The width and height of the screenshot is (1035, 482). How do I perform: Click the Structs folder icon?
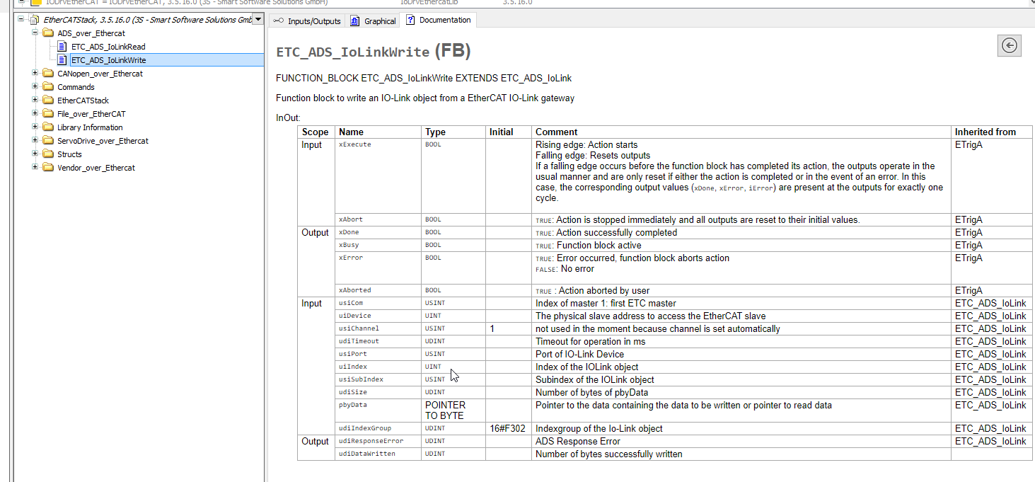48,154
